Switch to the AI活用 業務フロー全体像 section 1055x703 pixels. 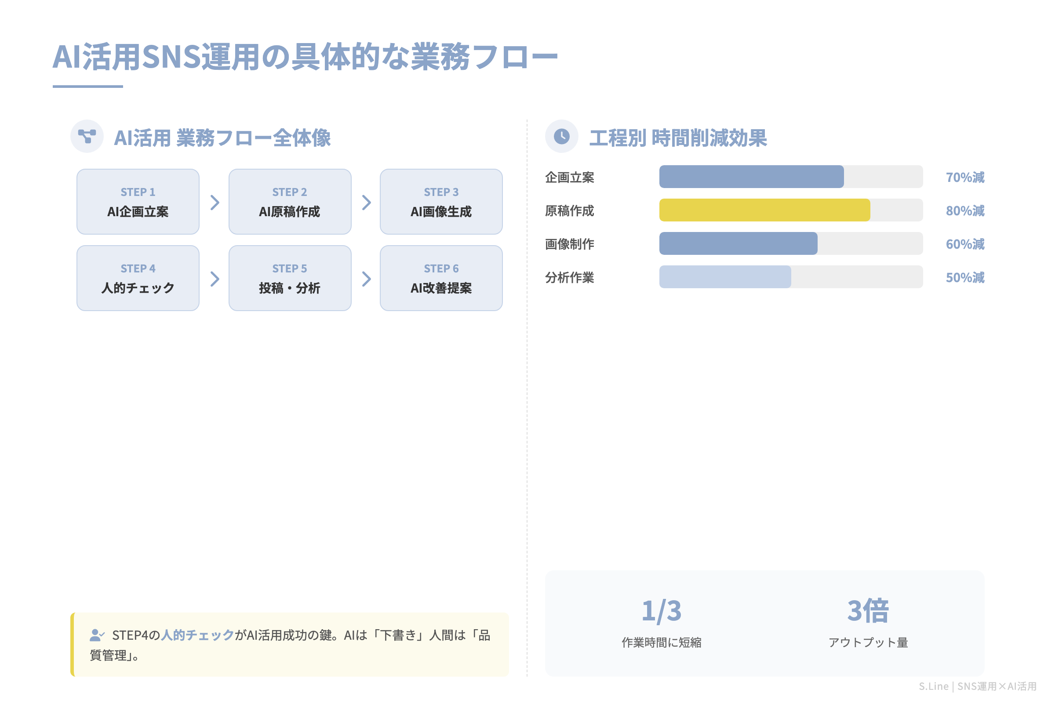223,138
